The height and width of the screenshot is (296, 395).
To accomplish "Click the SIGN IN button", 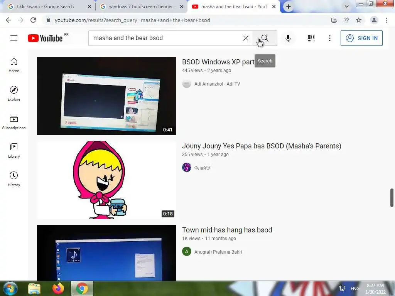I will tap(361, 38).
